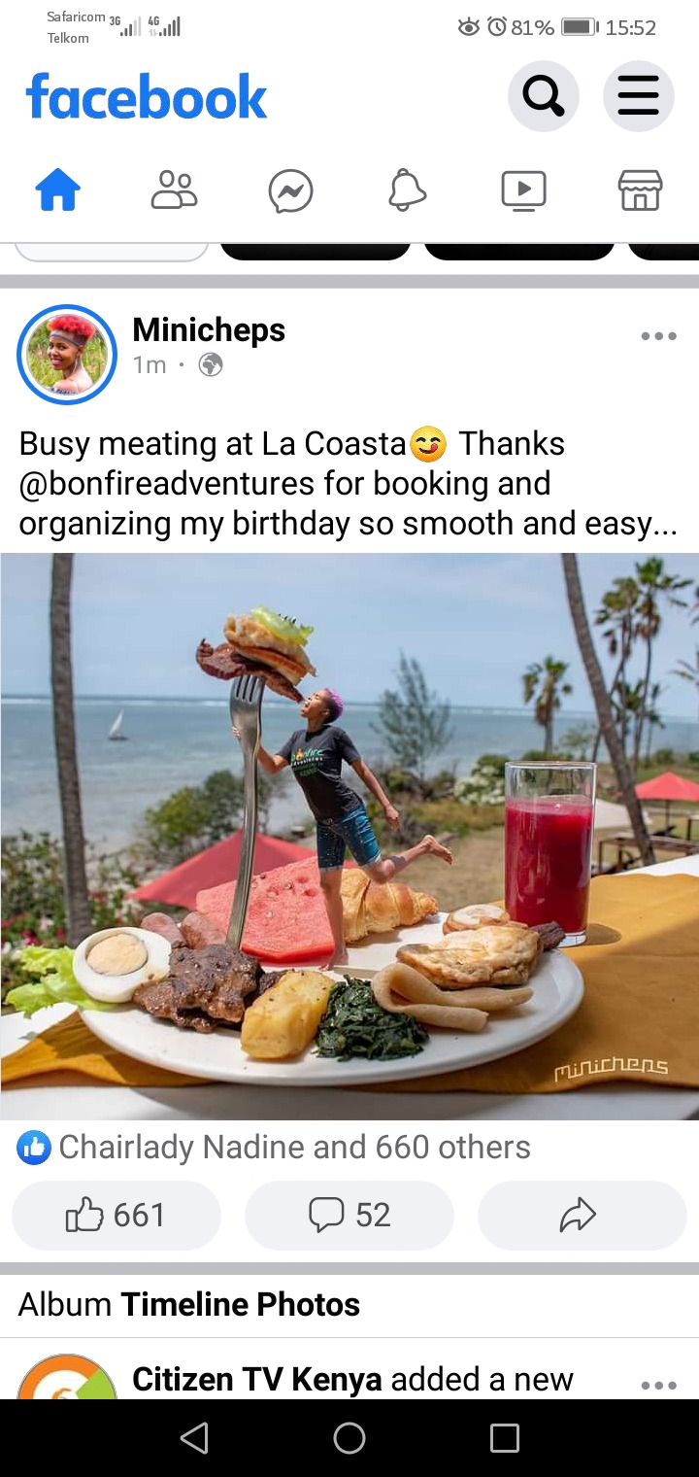Viewport: 699px width, 1477px height.
Task: Like the post with 661 likes
Action: [x=116, y=1216]
